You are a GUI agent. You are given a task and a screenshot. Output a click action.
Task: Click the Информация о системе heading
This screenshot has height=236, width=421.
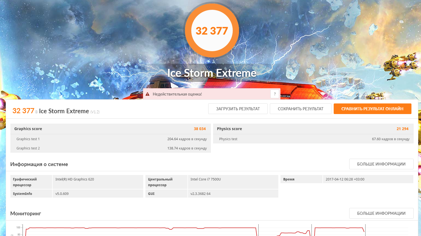point(39,164)
